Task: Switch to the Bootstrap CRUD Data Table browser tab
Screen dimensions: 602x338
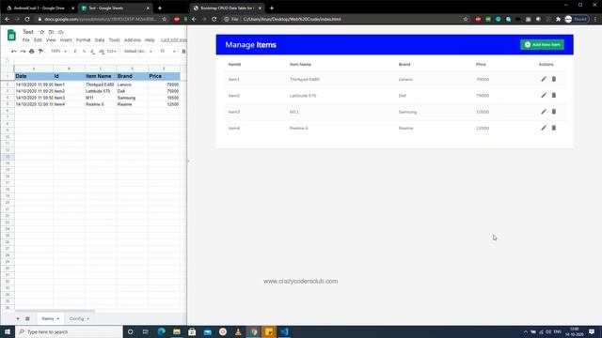Action: coord(227,8)
